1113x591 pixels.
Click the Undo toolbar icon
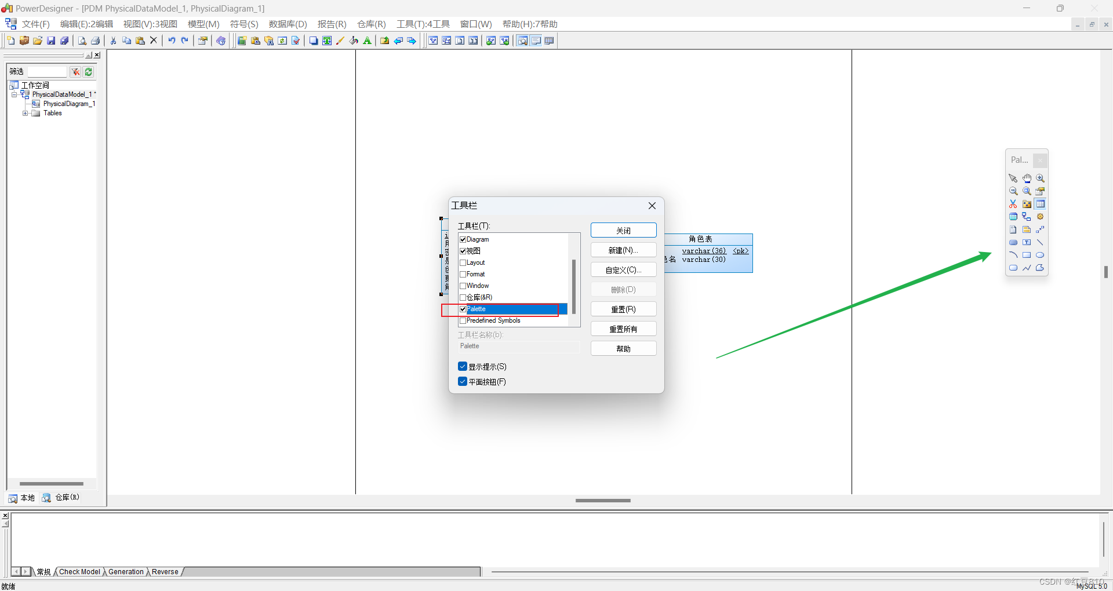[x=172, y=41]
